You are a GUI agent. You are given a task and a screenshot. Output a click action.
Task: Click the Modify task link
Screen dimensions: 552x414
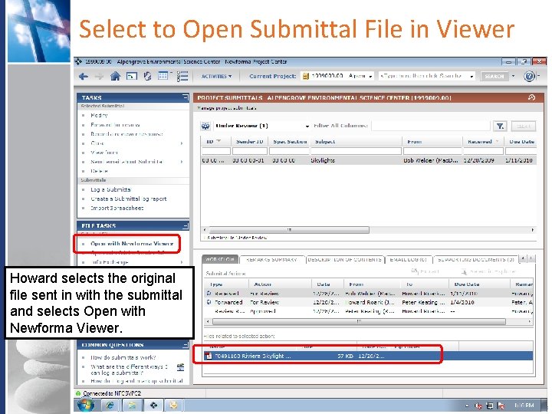(99, 115)
